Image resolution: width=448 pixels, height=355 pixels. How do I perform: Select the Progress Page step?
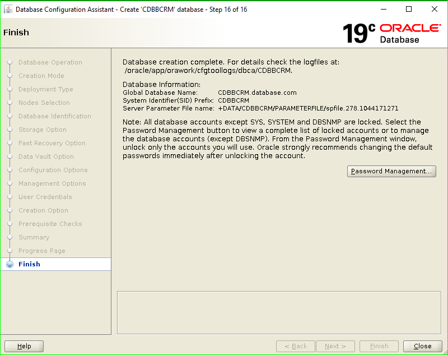(x=43, y=251)
